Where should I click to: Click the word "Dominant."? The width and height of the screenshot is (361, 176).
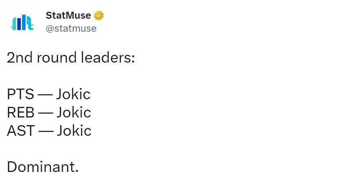click(42, 167)
